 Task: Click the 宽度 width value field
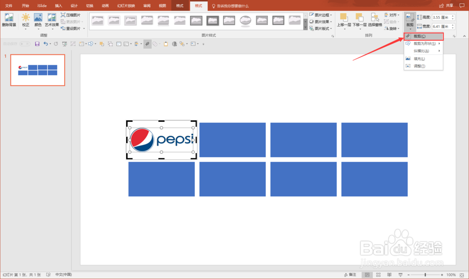441,27
